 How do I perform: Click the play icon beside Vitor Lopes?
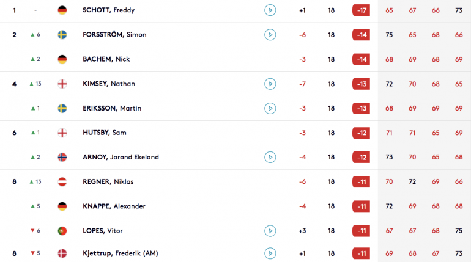tap(270, 231)
